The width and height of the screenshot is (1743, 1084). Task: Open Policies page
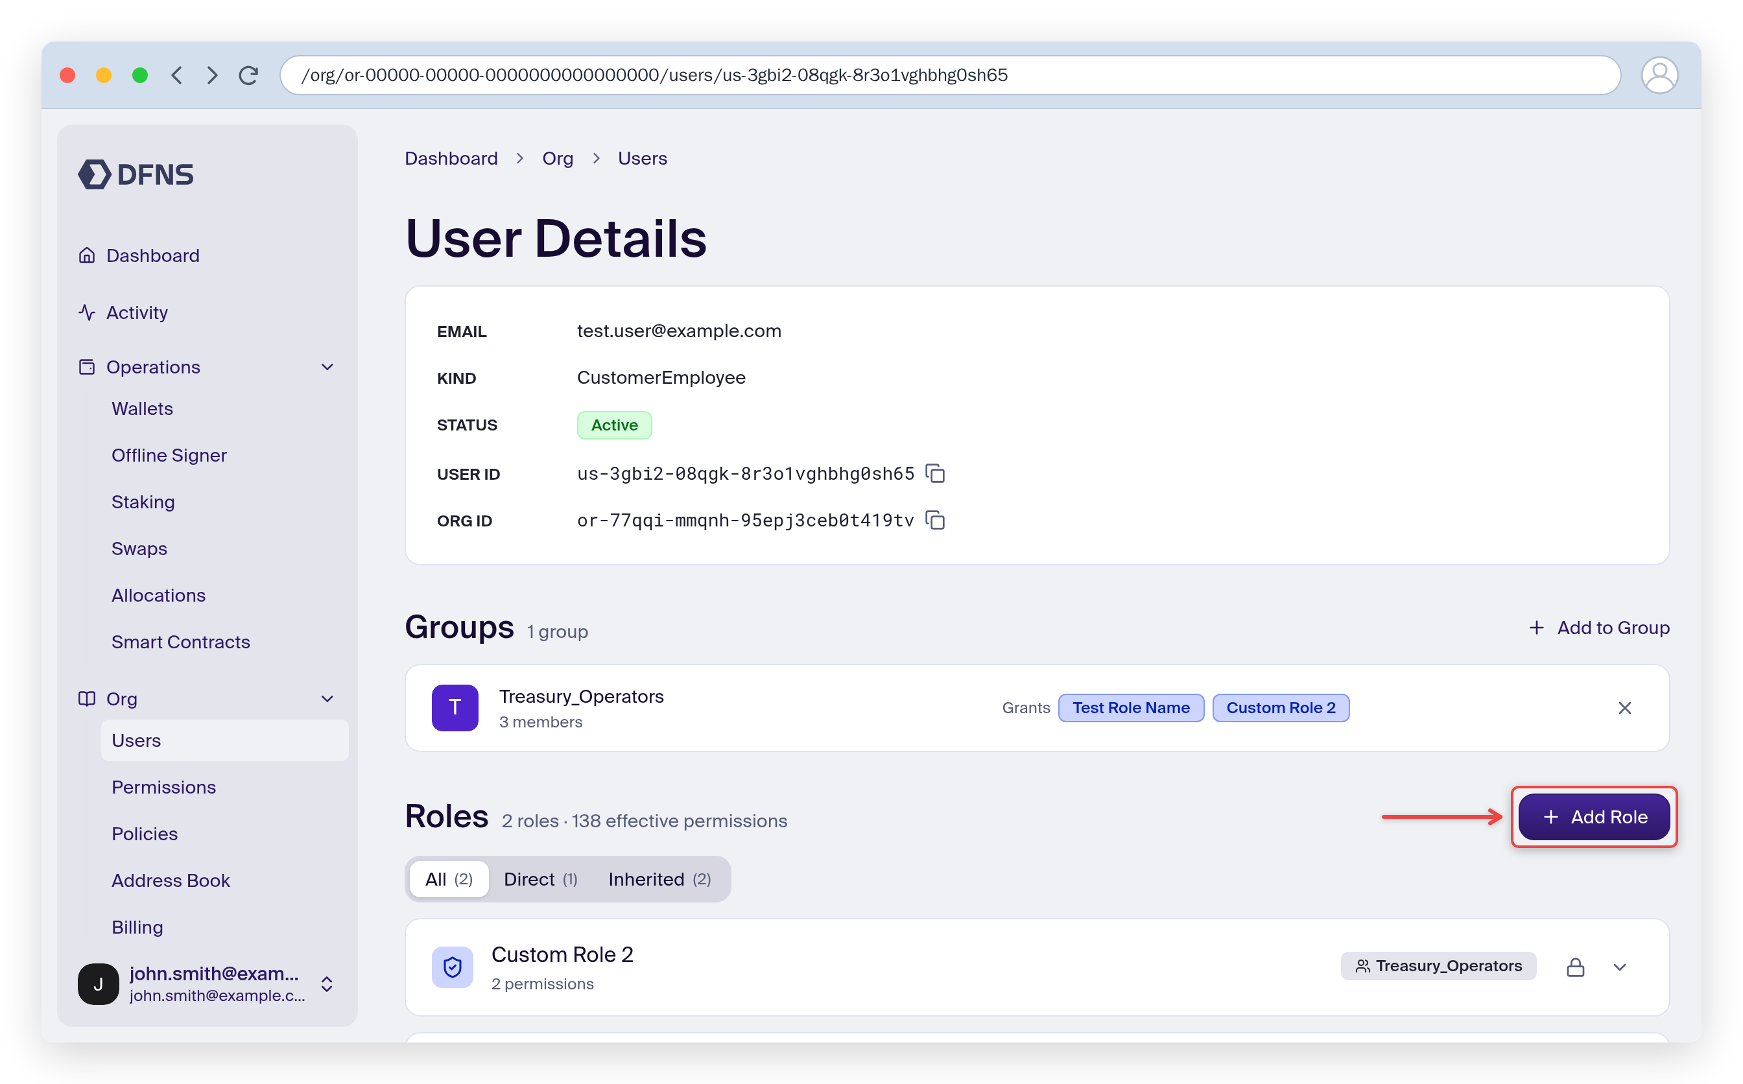click(144, 834)
